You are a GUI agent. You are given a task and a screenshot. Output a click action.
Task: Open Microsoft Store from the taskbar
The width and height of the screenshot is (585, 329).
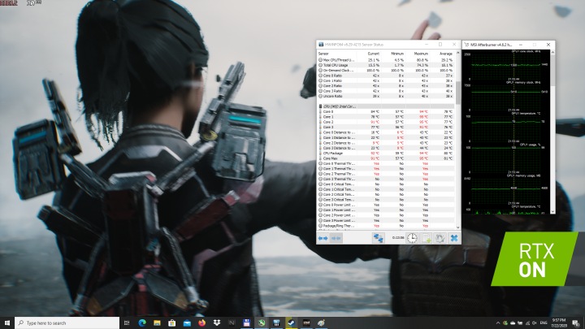point(172,323)
